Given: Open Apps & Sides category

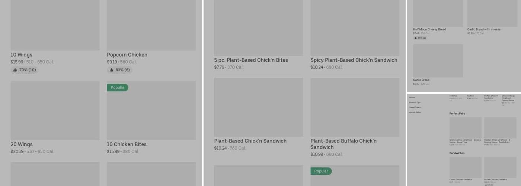Looking at the screenshot, I should point(415,112).
